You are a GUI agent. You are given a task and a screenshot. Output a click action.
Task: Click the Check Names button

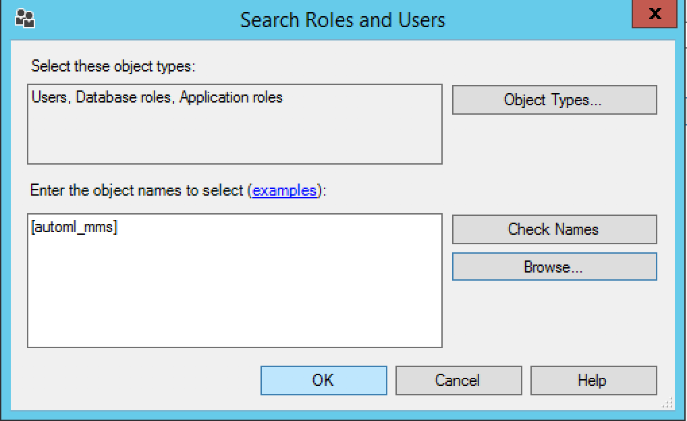[x=554, y=229]
